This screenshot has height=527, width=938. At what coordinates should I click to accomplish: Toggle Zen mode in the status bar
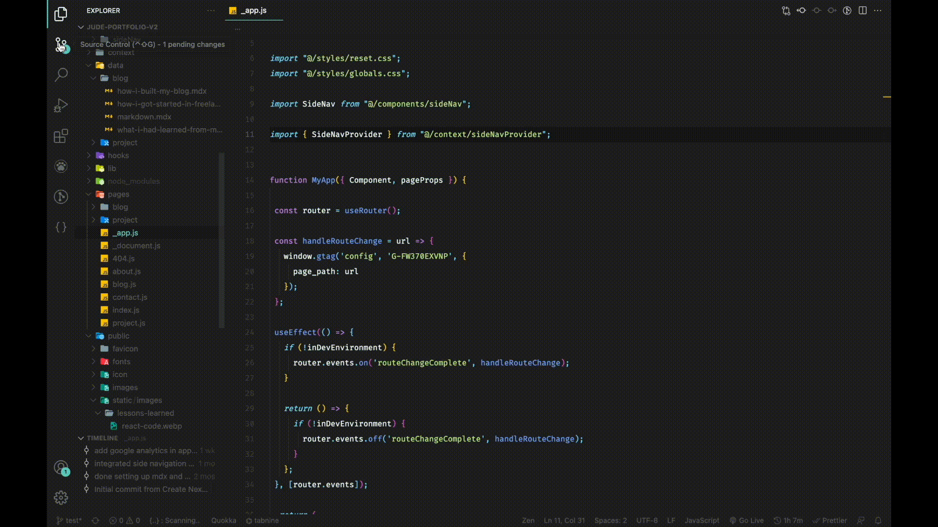point(528,521)
